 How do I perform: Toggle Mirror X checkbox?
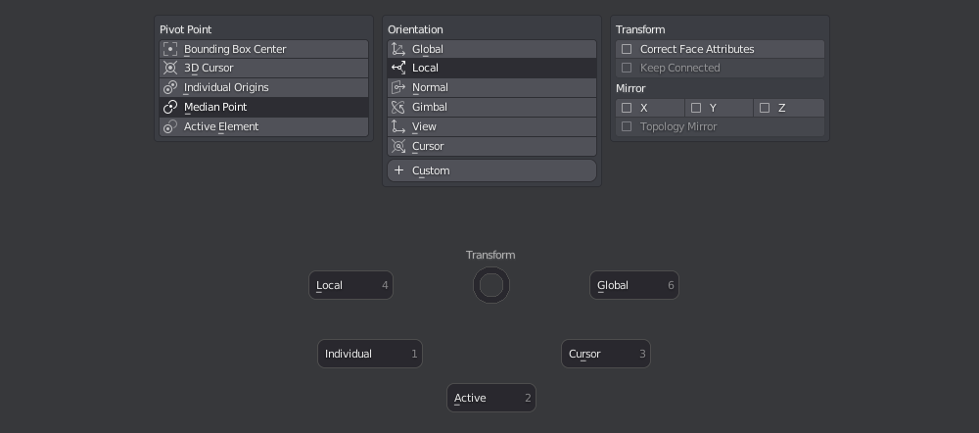(627, 108)
